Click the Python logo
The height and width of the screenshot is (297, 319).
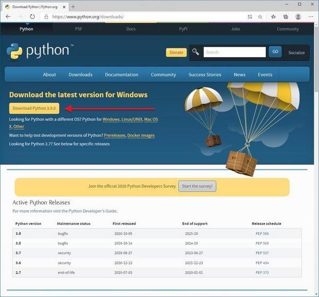tap(40, 51)
